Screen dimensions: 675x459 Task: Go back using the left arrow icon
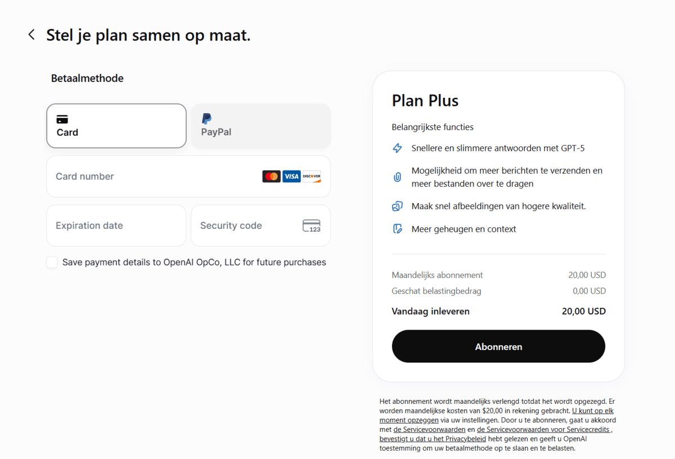click(x=31, y=35)
